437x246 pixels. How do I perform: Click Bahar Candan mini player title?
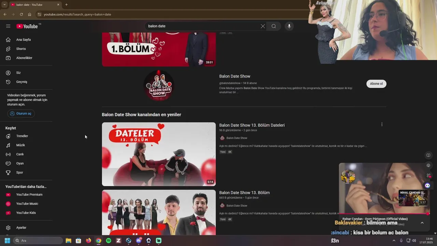click(x=375, y=219)
